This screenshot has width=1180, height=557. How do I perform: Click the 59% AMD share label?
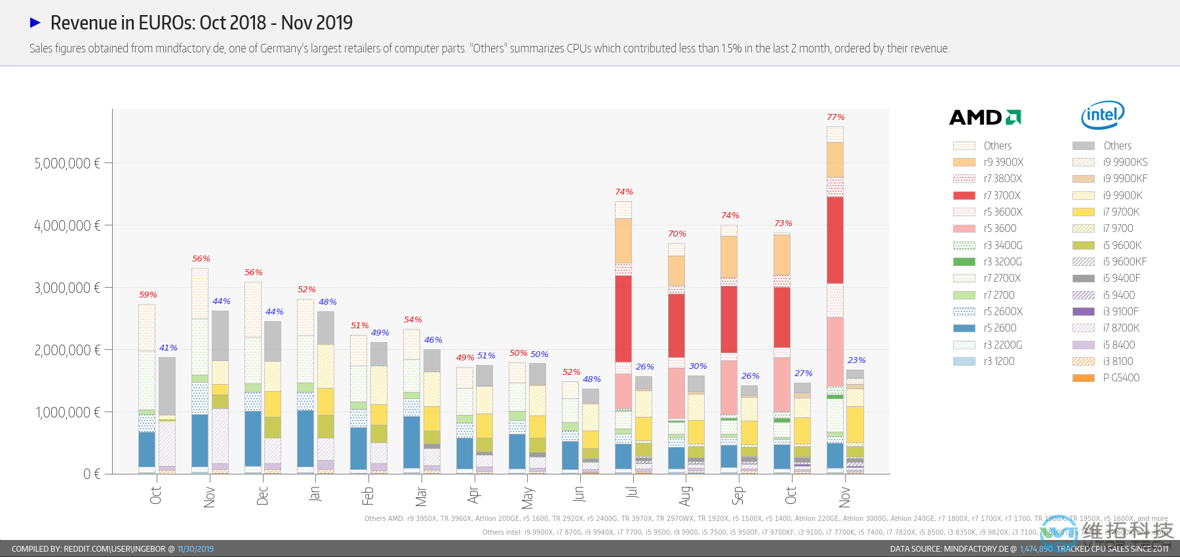pos(147,295)
